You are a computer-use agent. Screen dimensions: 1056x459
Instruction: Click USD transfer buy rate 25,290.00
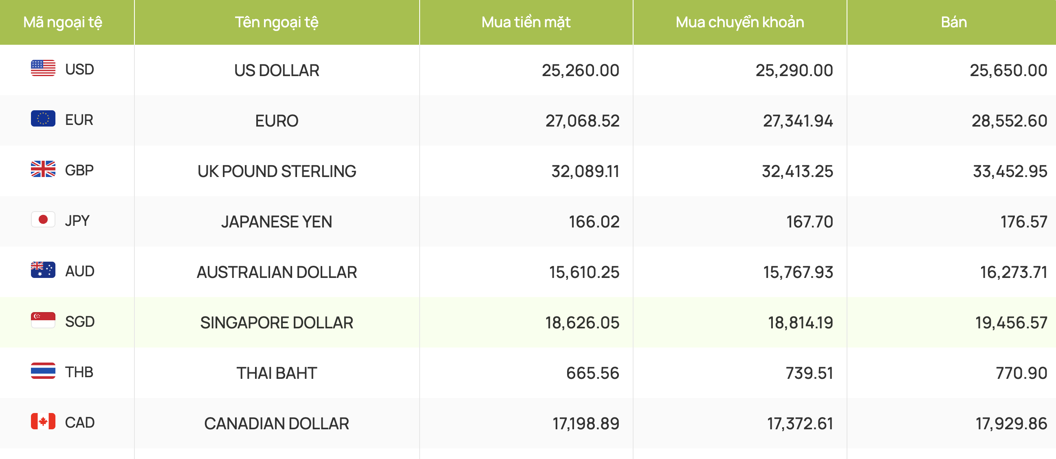[x=794, y=70]
